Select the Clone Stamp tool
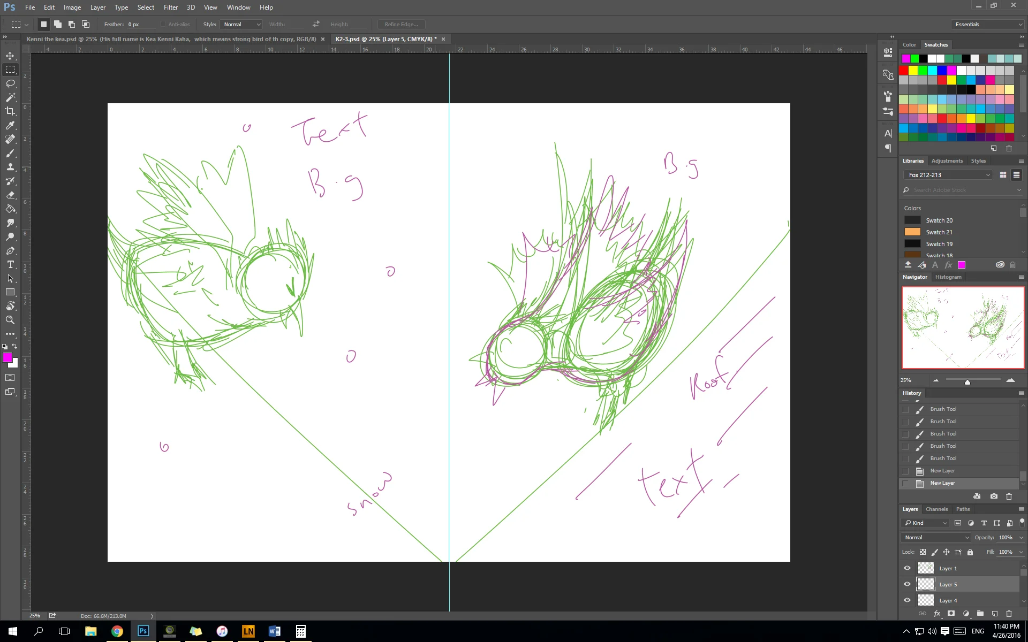The image size is (1028, 642). (x=10, y=167)
